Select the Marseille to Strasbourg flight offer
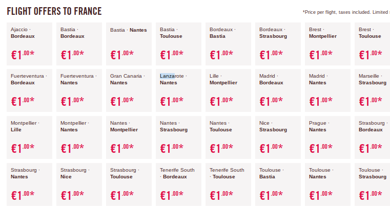 coord(373,90)
